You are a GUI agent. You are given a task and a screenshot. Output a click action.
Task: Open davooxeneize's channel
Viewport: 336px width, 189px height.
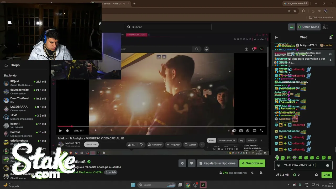[x=25, y=92]
